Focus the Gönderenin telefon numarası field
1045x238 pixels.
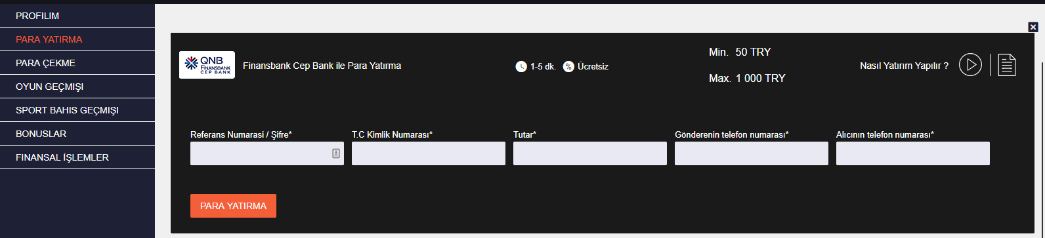click(x=752, y=153)
